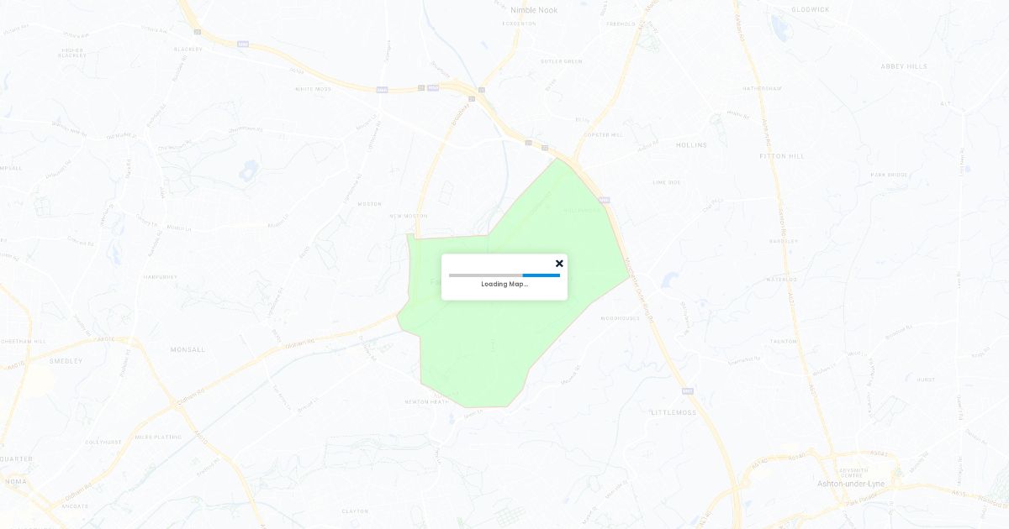Click the White Moss label
Screen dimensions: 1009x529
(x=313, y=89)
